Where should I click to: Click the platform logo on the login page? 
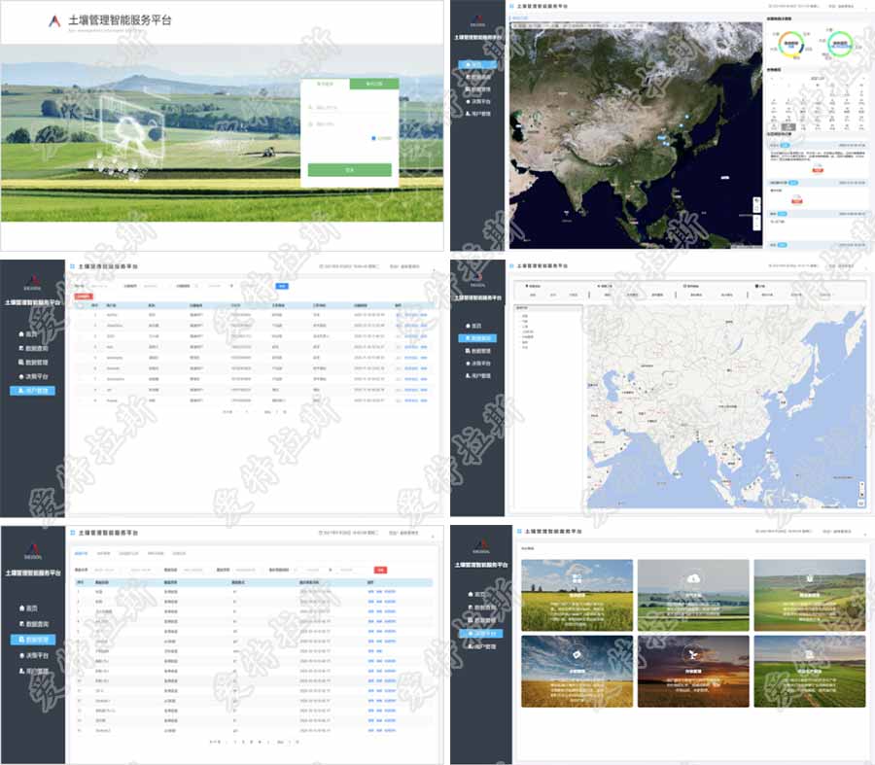(52, 19)
